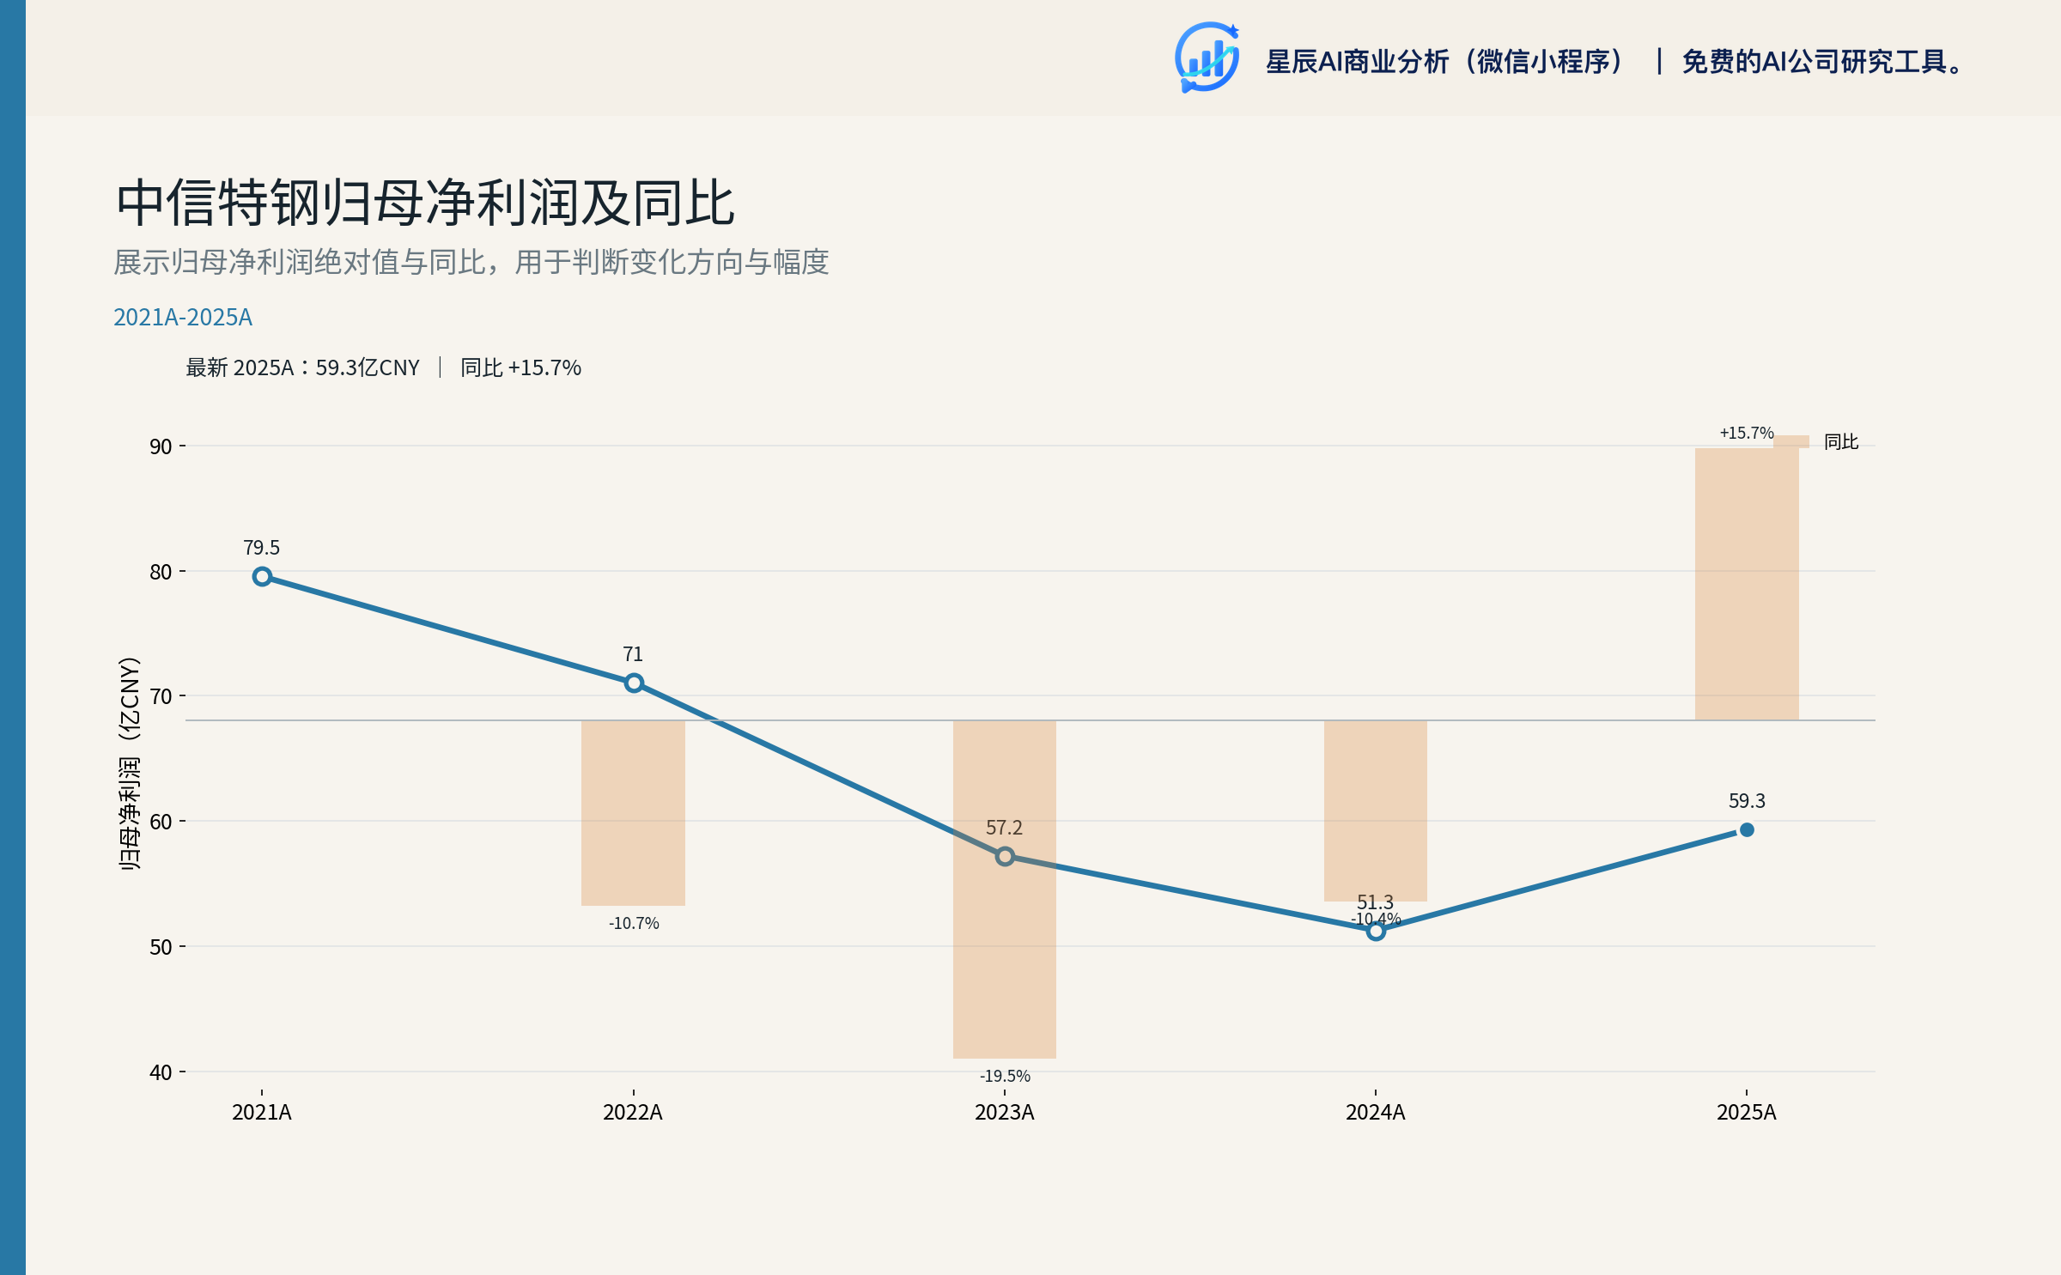Click the y-axis tick label 40
This screenshot has height=1275, width=2061.
point(161,1072)
